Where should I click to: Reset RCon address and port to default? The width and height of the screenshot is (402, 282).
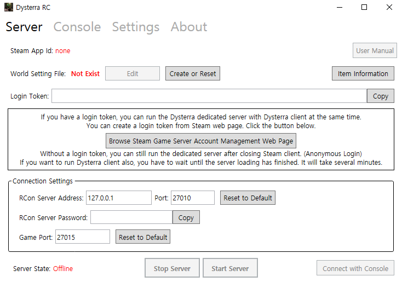tap(248, 198)
